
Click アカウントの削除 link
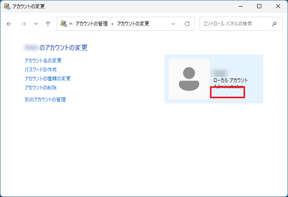point(41,88)
